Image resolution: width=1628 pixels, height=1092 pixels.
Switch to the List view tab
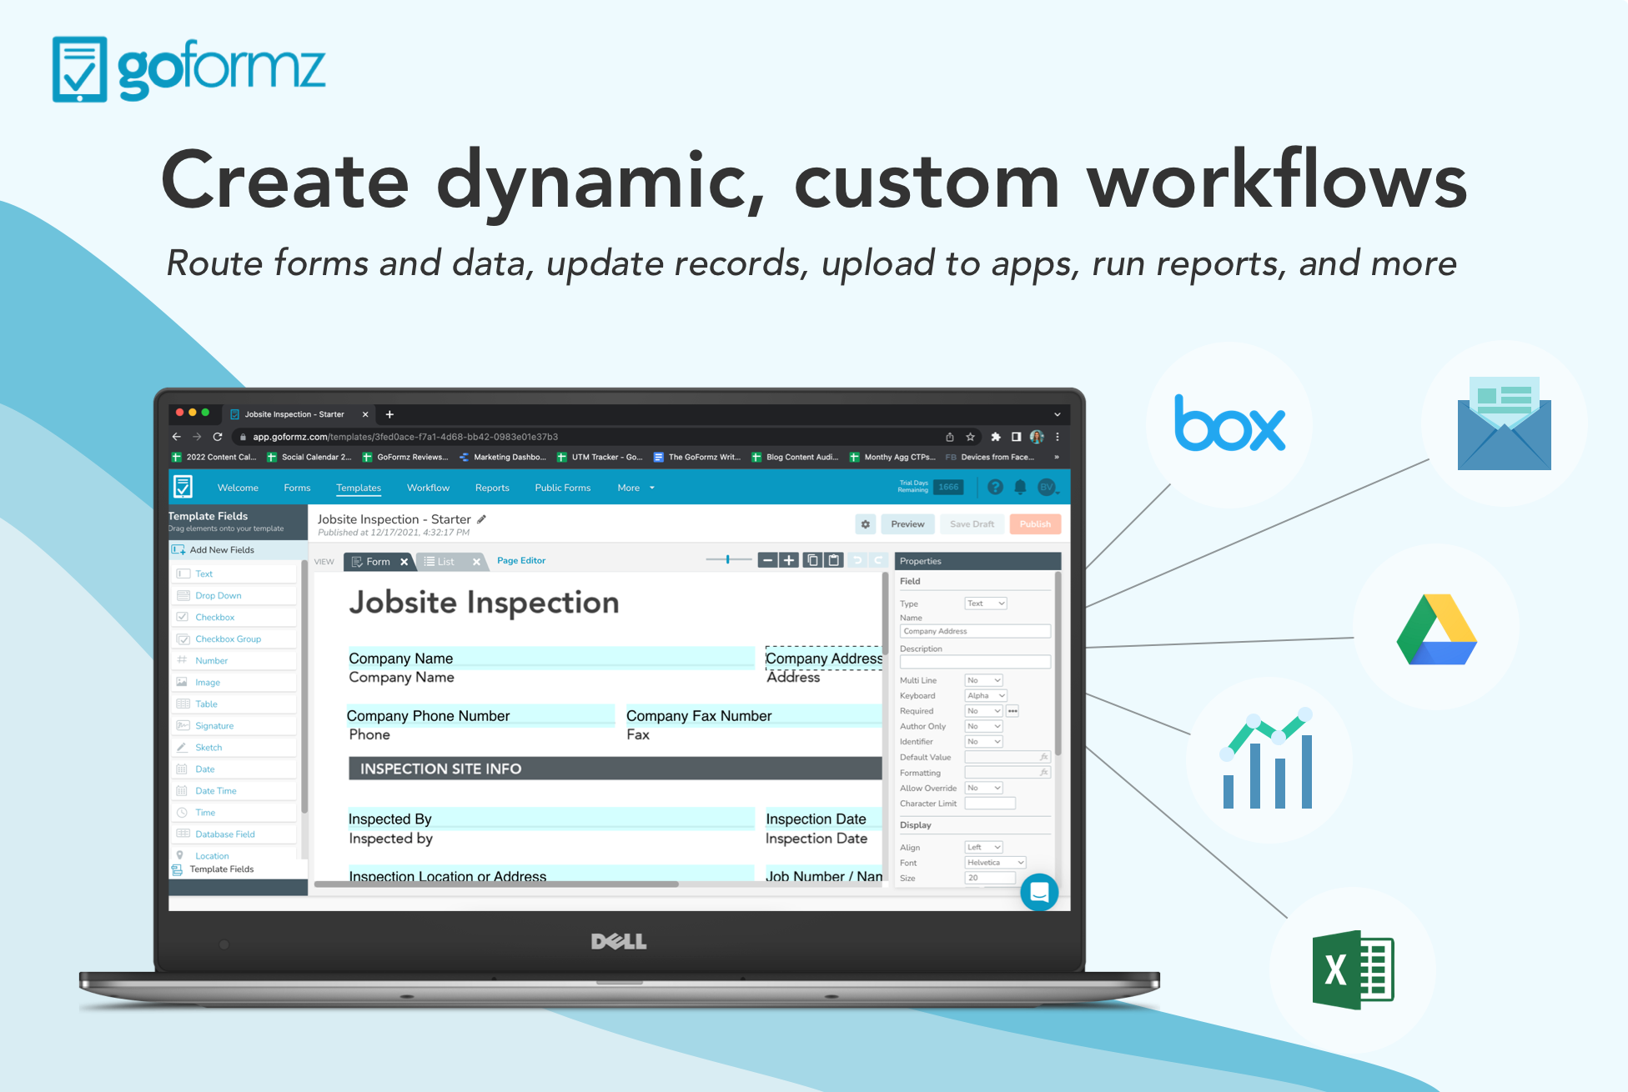coord(446,562)
